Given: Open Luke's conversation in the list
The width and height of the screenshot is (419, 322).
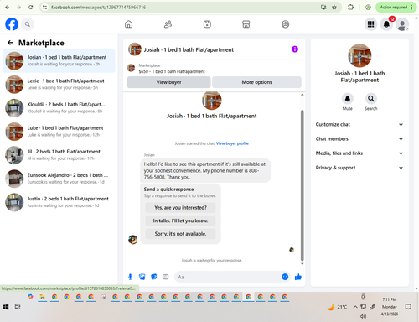Looking at the screenshot, I should tap(59, 132).
